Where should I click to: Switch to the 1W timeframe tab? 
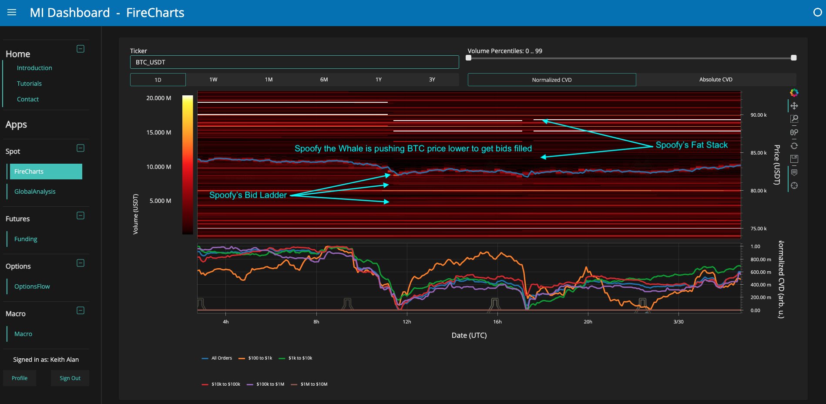(213, 80)
